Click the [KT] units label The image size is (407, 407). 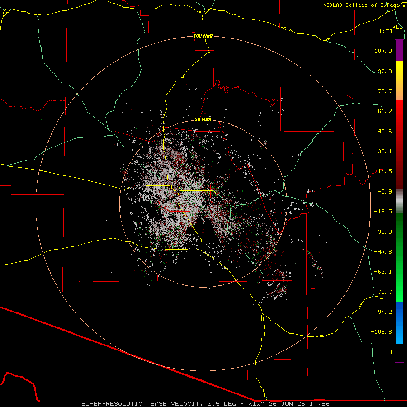coord(386,31)
